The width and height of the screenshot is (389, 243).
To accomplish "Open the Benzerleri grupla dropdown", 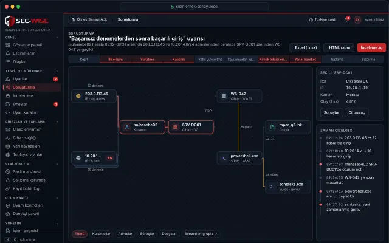I will pyautogui.click(x=201, y=234).
